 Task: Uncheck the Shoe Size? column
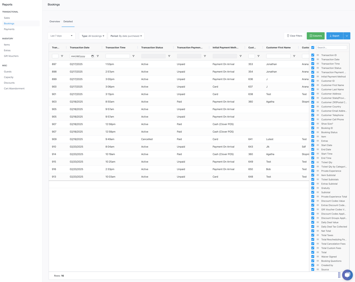click(x=313, y=124)
